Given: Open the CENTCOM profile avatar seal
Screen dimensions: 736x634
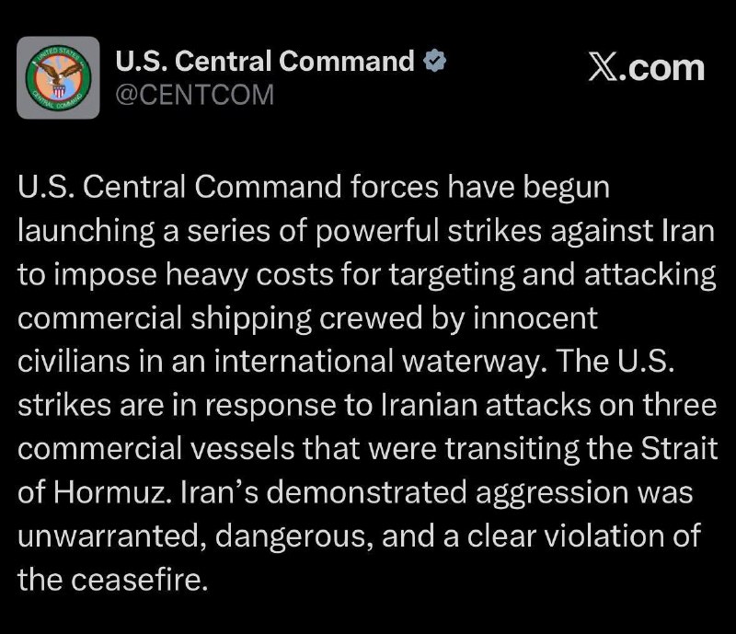Looking at the screenshot, I should [58, 77].
